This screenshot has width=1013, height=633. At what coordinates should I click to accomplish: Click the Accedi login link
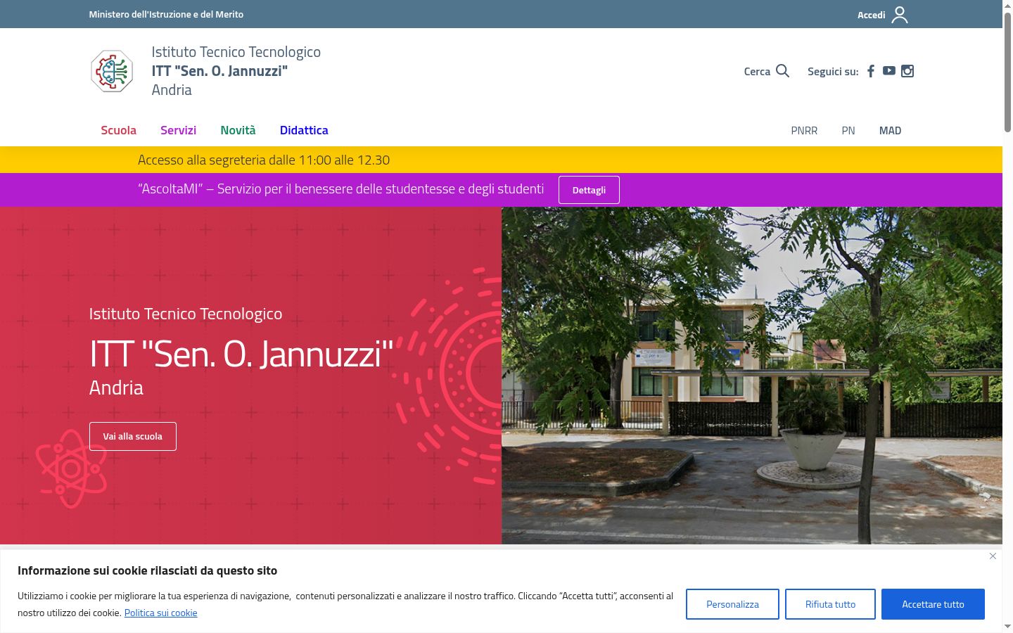point(871,15)
